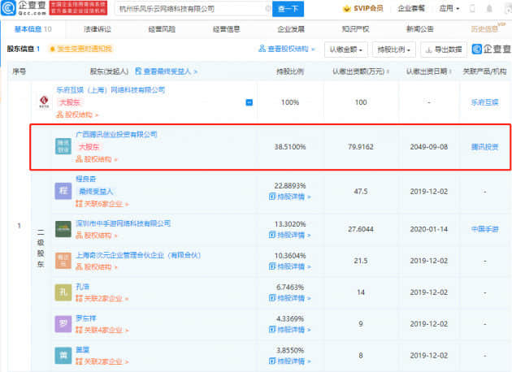Click the 38.5100% shareholding value

pyautogui.click(x=290, y=147)
